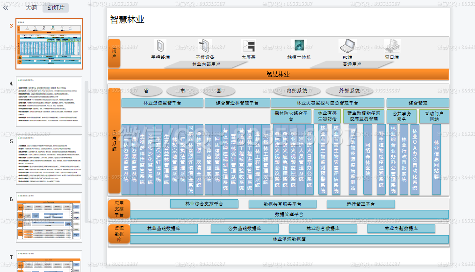Viewport: 475px width, 272px height.
Task: Switch to the 幻灯片 slides tab
Action: tap(56, 8)
